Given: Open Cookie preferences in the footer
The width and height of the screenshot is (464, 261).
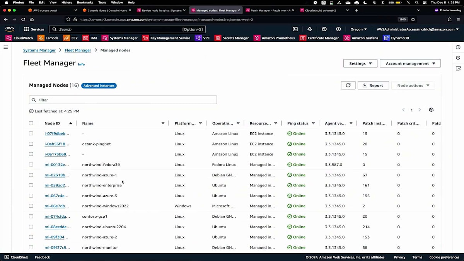Looking at the screenshot, I should coord(444,257).
